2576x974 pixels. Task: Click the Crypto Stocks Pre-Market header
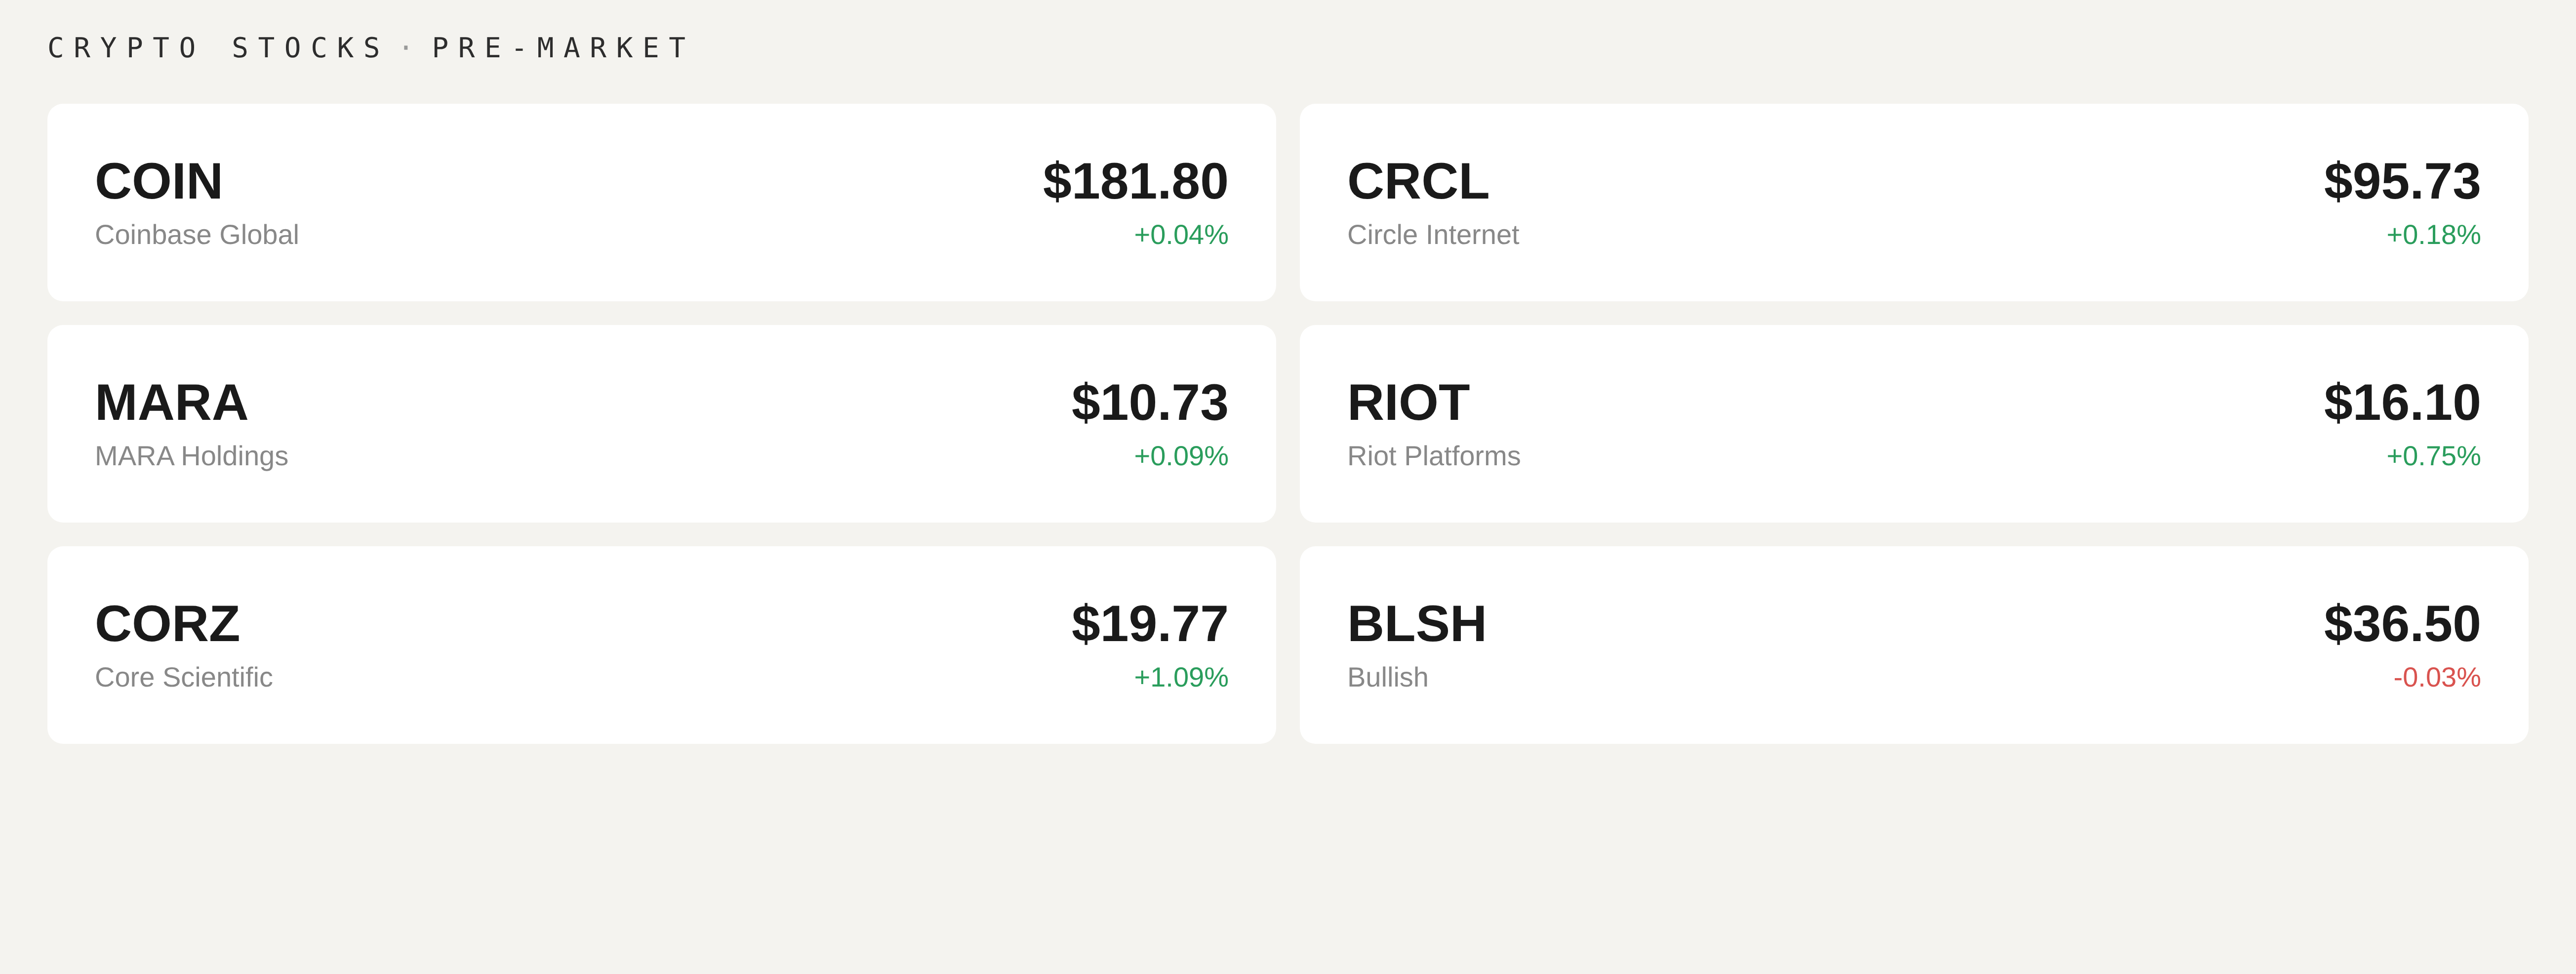(367, 48)
